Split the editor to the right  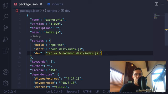pyautogui.click(x=156, y=4)
